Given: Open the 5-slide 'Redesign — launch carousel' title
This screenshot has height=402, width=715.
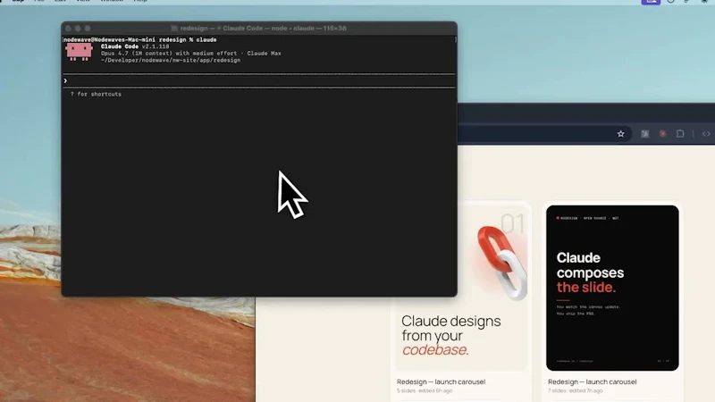Looking at the screenshot, I should coord(441,382).
